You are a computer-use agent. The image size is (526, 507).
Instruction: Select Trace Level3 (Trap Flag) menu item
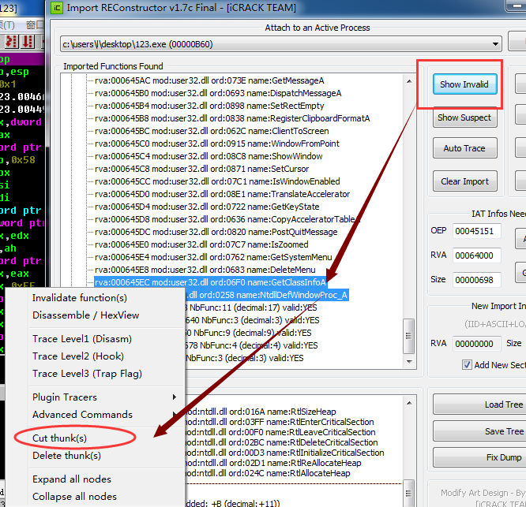87,374
